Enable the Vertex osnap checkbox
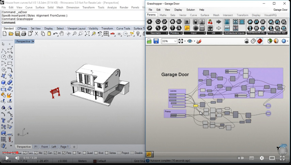The width and height of the screenshot is (291, 165). pyautogui.click(x=107, y=153)
